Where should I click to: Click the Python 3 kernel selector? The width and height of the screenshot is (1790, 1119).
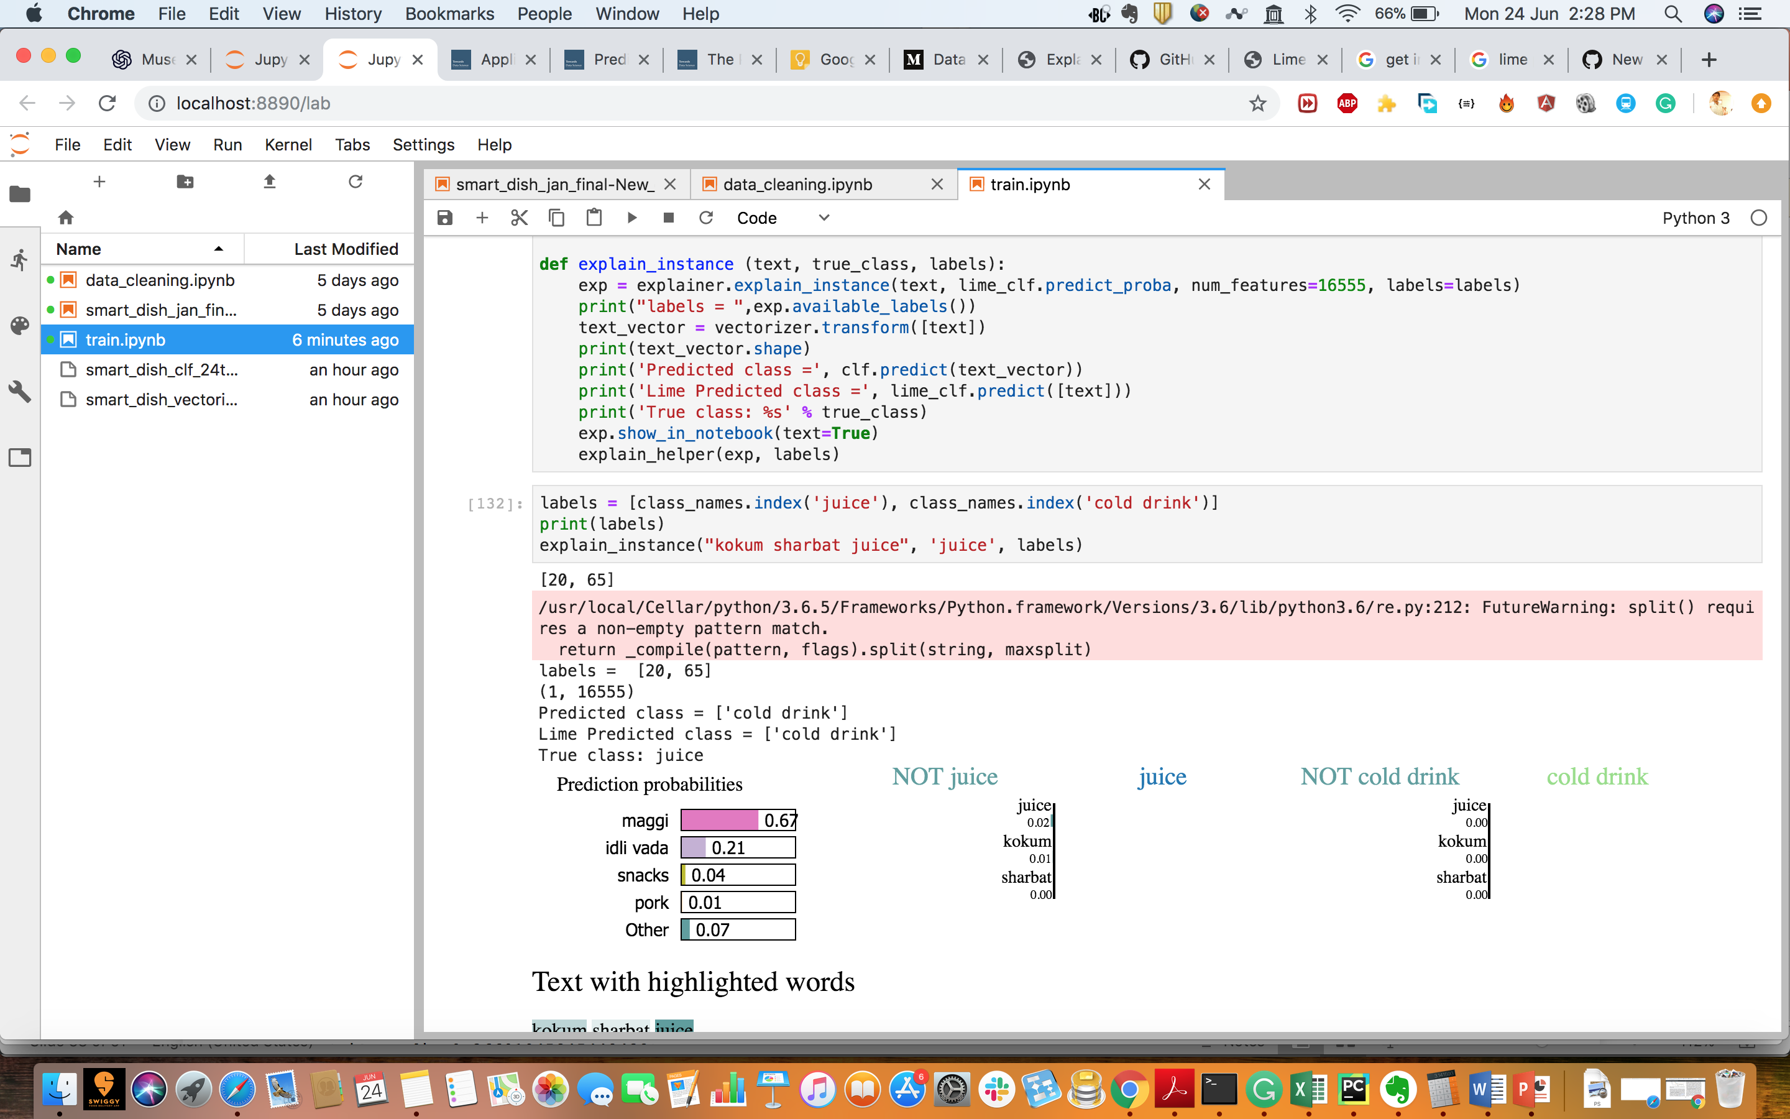1697,218
